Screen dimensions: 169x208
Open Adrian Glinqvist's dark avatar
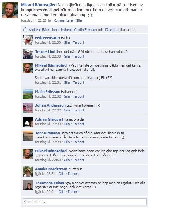pyautogui.click(x=28, y=122)
